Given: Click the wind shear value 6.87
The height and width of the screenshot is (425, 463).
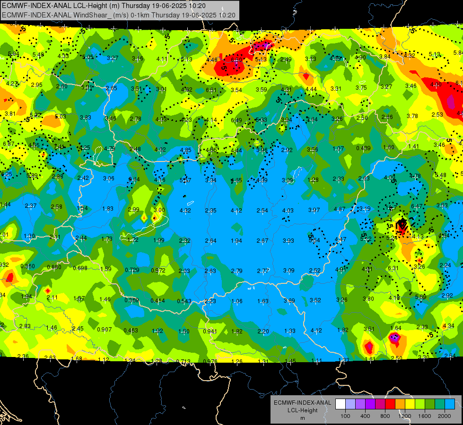Looking at the screenshot, I should click(8, 144).
